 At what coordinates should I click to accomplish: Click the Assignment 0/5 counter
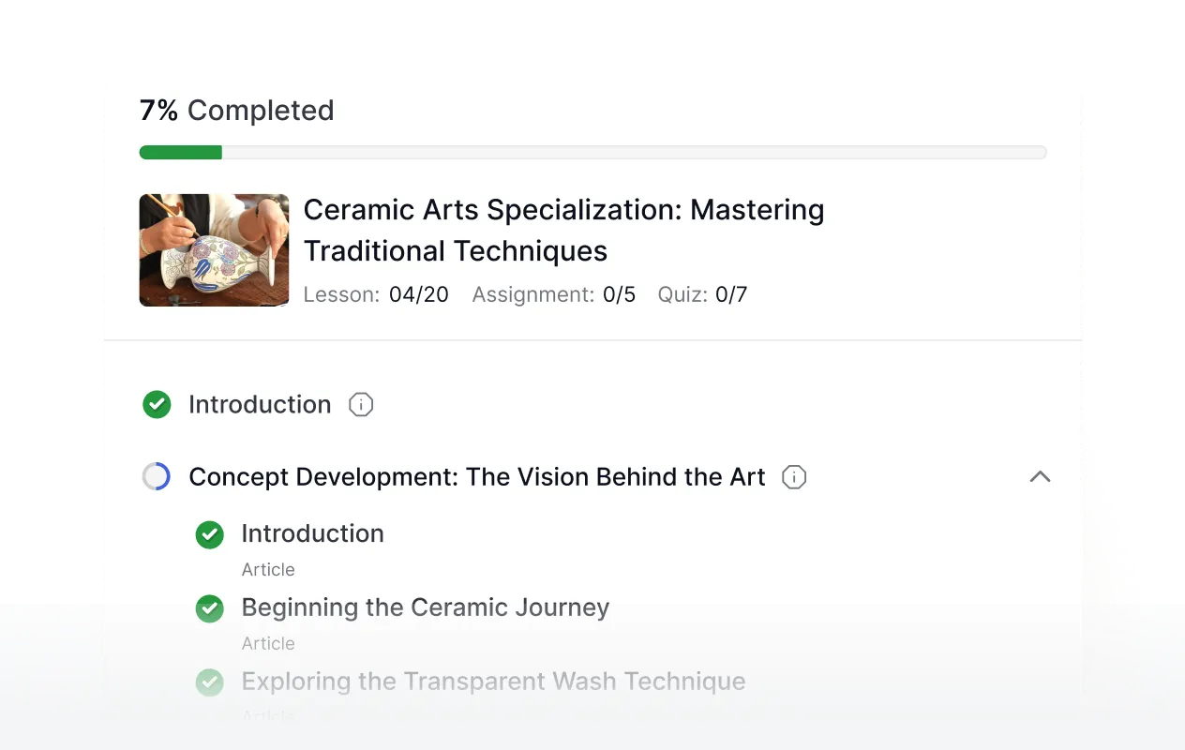tap(554, 294)
